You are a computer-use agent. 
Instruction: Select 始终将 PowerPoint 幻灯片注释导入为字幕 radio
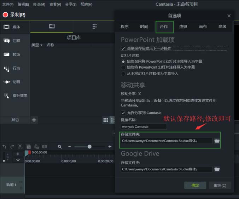click(x=123, y=68)
